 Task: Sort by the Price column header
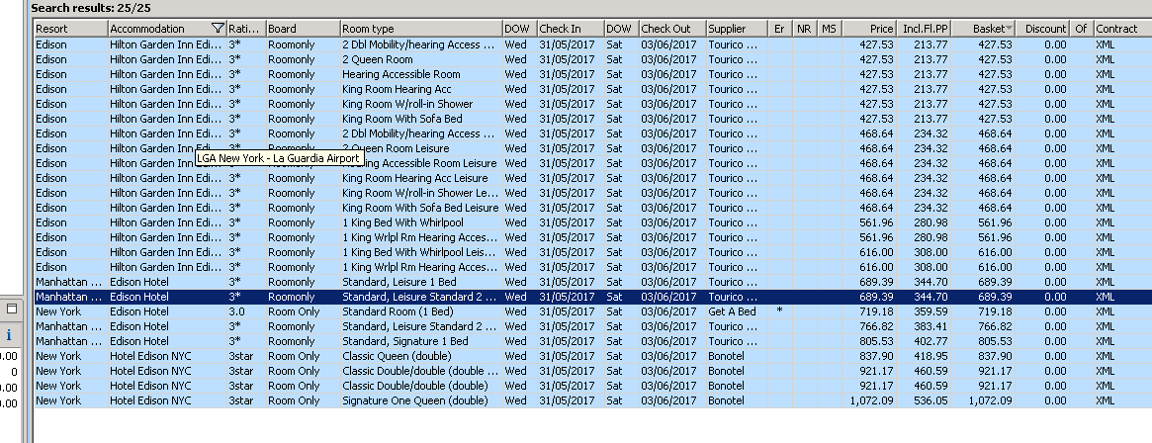pos(870,29)
